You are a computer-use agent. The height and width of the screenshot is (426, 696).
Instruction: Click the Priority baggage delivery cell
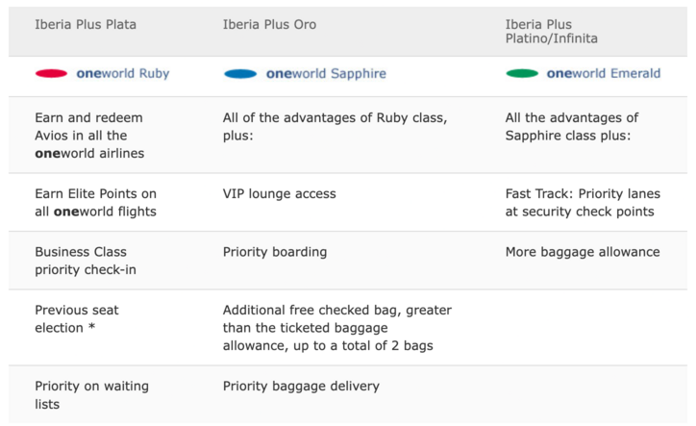[x=301, y=387]
